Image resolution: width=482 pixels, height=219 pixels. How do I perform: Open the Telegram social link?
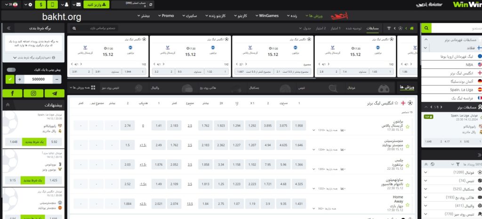55,93
